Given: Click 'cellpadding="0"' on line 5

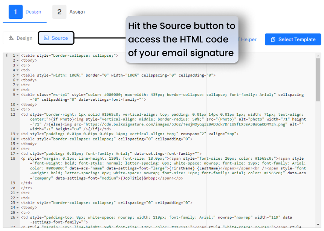Looking at the screenshot, I should tap(196, 75).
